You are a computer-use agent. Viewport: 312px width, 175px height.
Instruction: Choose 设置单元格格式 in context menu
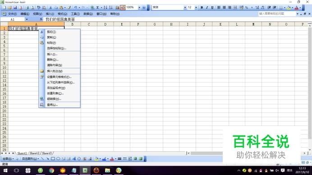click(60, 76)
